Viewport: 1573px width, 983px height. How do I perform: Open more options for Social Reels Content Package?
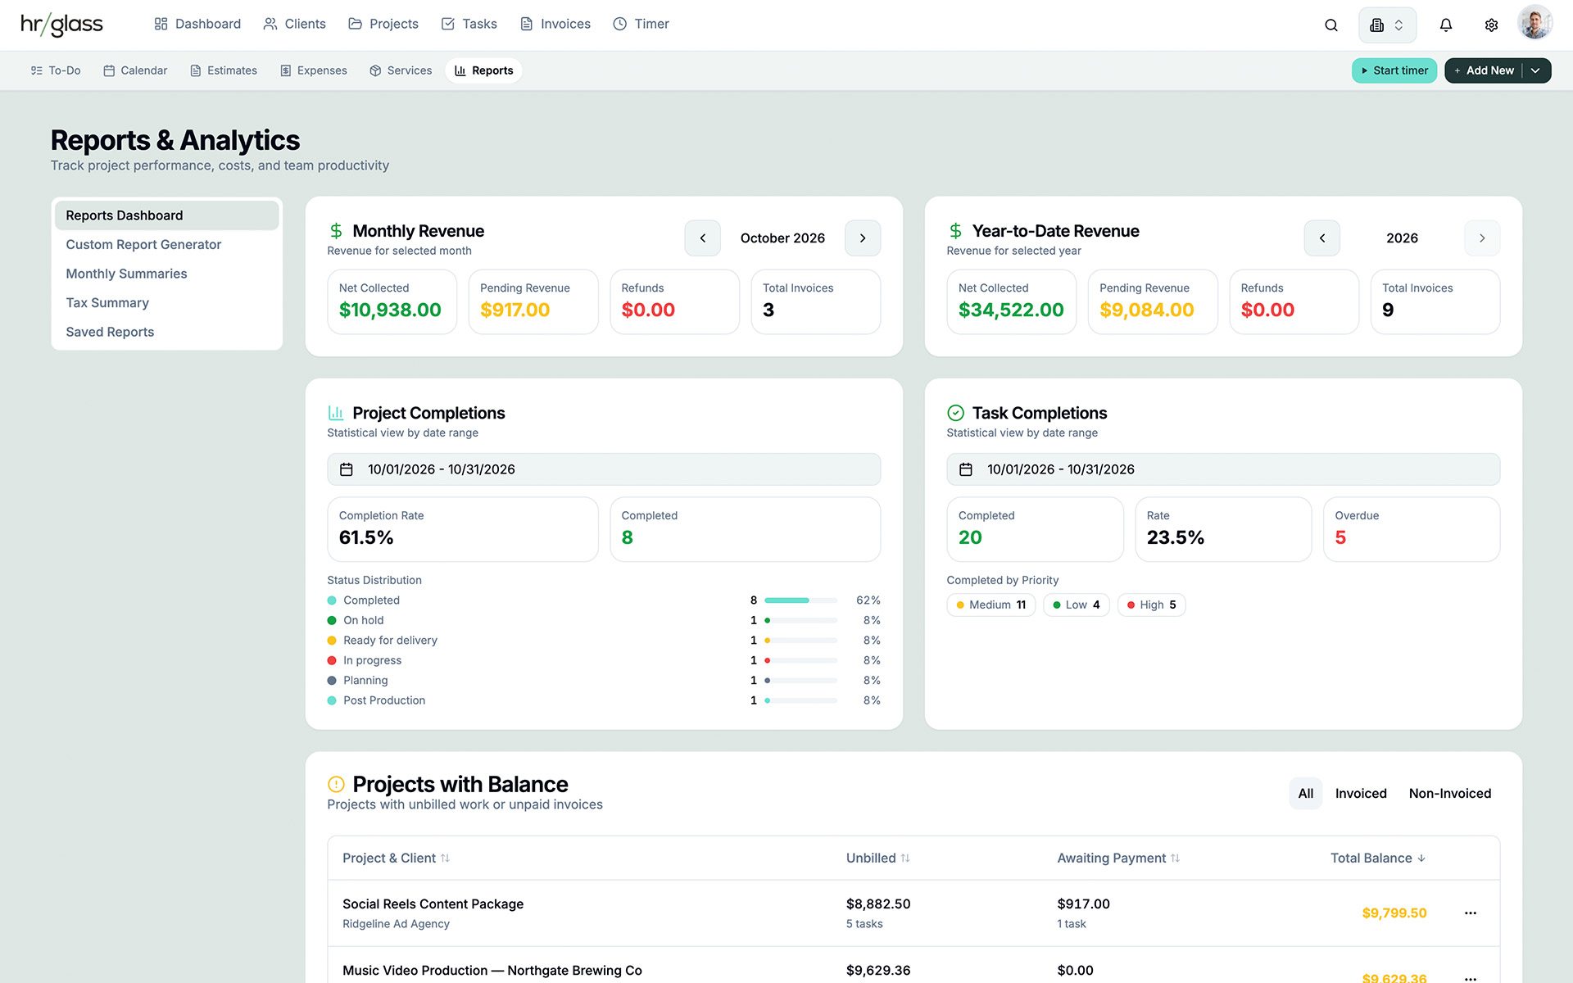[x=1471, y=913]
